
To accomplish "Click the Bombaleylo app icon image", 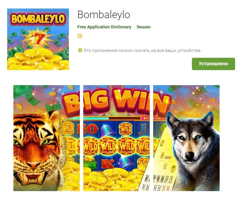I will coord(38,39).
